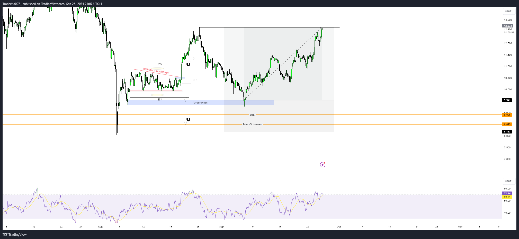This screenshot has width=519, height=239.
Task: Open the TradingView logo link
Action: coord(15,234)
